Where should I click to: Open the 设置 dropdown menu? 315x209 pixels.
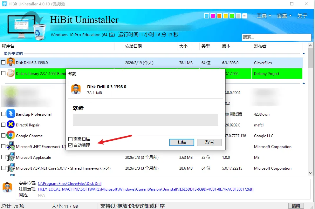tap(284, 16)
